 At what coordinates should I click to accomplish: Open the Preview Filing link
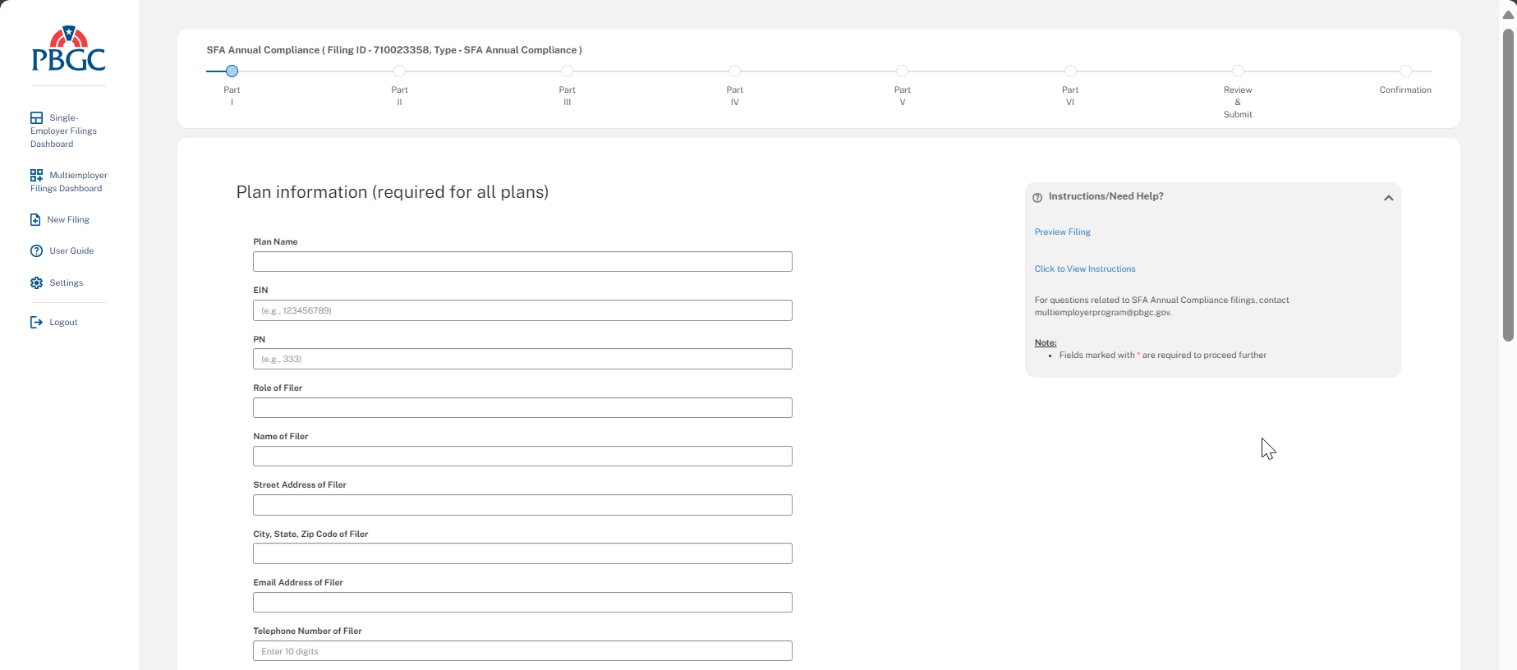click(1062, 232)
